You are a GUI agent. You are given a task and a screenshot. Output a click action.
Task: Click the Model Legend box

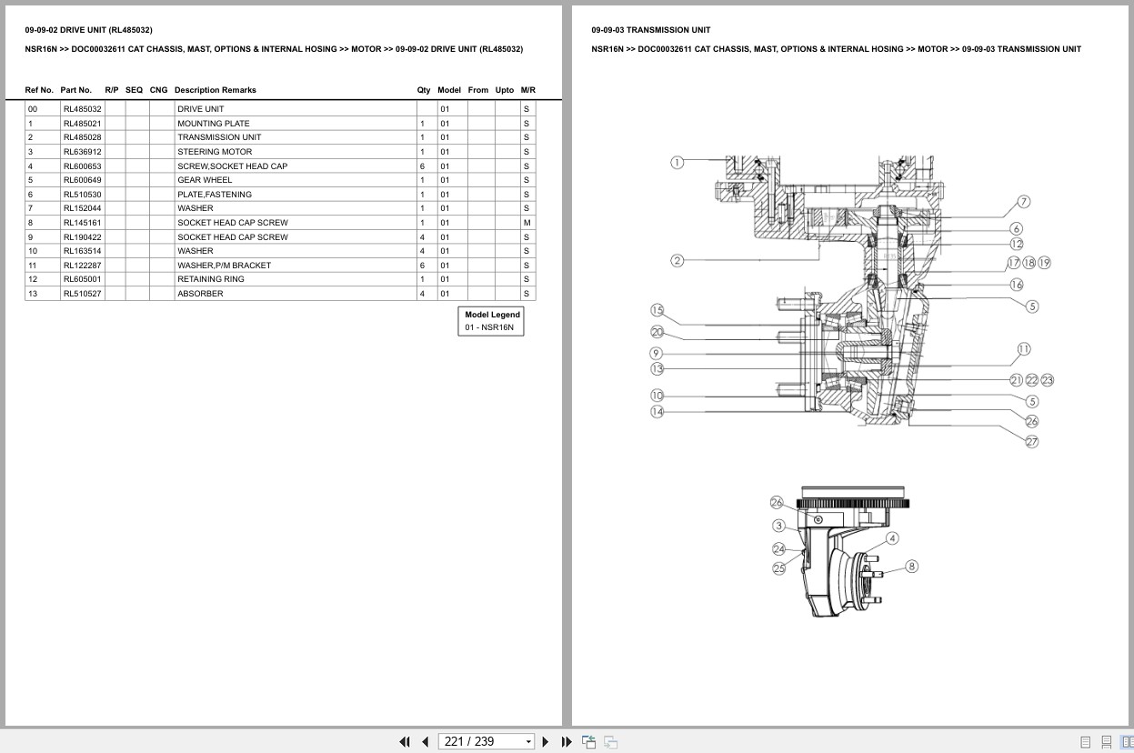[492, 321]
